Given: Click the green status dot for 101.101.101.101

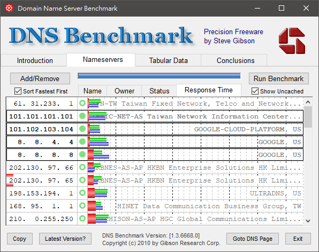Looking at the screenshot, I should point(82,116).
